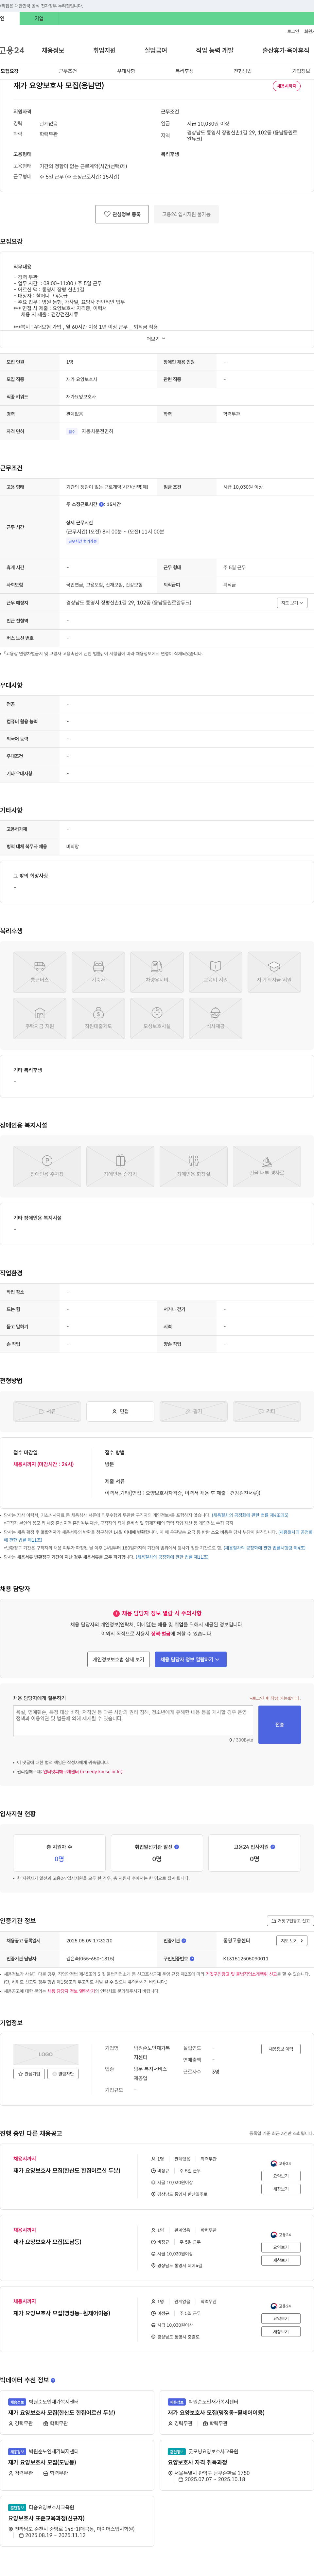Select the 주택자금 지원 icon
The width and height of the screenshot is (314, 2576).
(40, 1018)
